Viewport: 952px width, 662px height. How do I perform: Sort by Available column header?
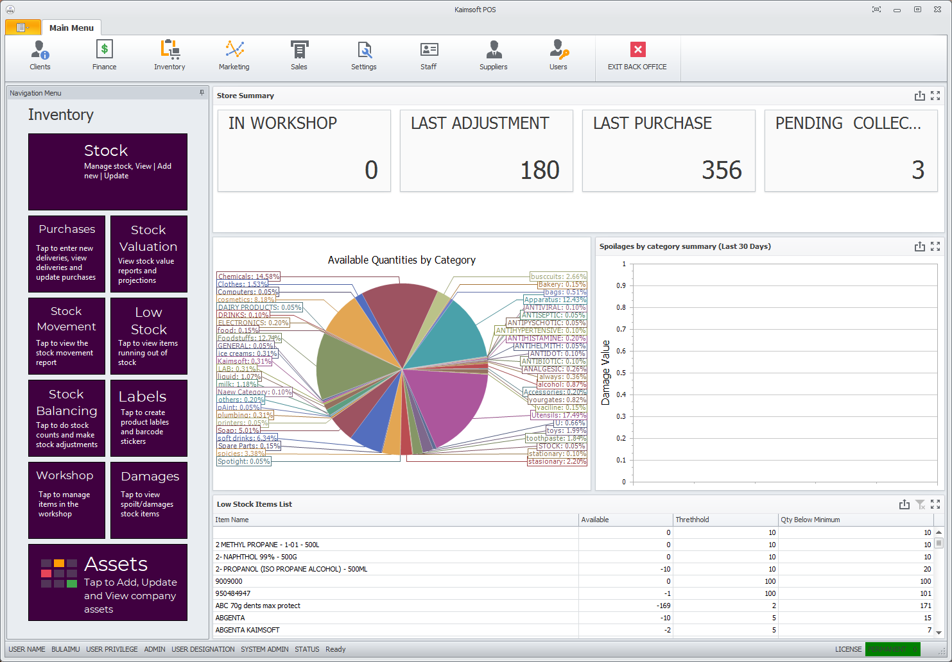tap(626, 520)
